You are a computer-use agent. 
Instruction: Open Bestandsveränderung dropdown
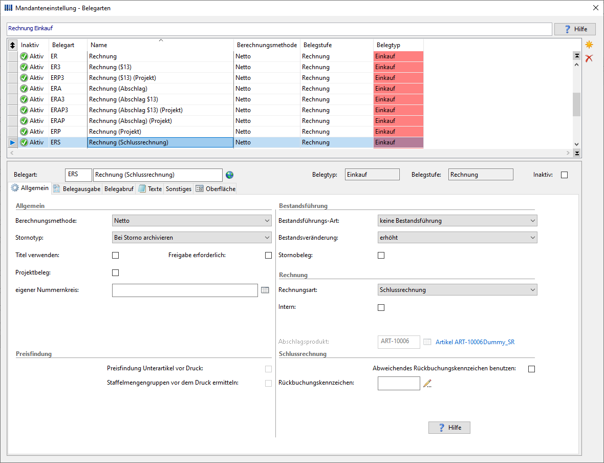457,238
